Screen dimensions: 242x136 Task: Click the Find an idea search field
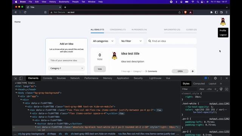[172, 41]
